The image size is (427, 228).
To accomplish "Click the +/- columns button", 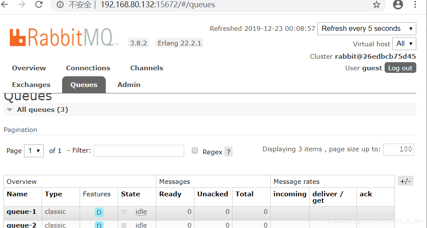I will click(406, 181).
